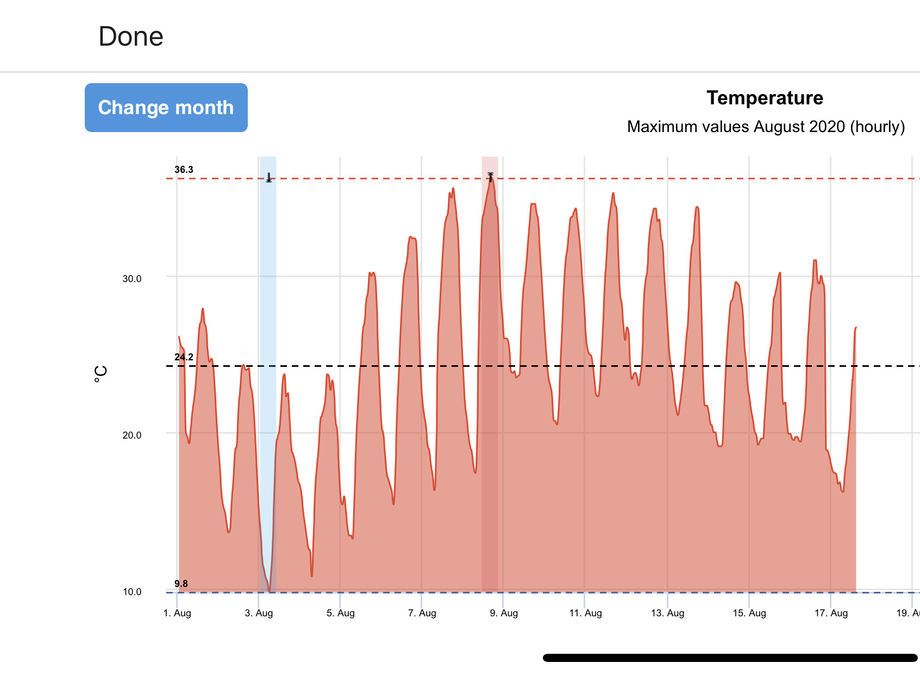The width and height of the screenshot is (920, 675).
Task: Click the 36.3 maximum value label
Action: [x=184, y=170]
